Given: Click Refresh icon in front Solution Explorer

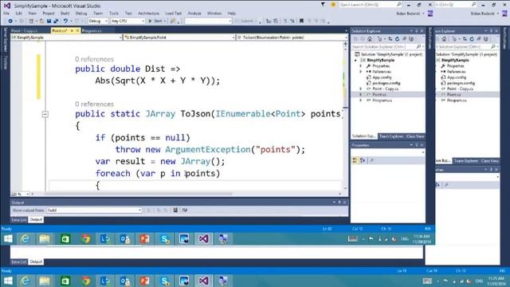Looking at the screenshot, I should point(397,39).
